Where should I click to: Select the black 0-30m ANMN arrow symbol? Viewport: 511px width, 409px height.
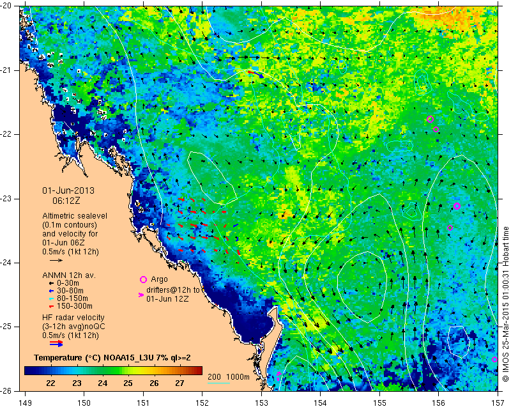pos(51,283)
